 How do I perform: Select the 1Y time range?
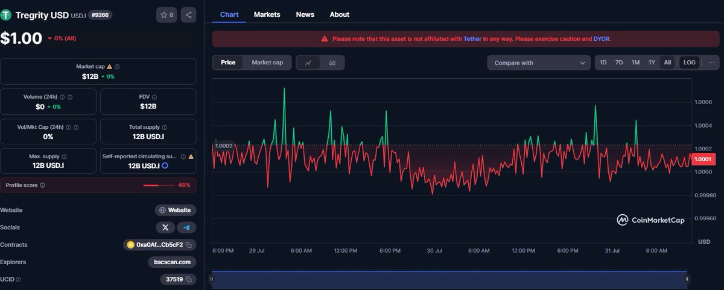point(652,63)
